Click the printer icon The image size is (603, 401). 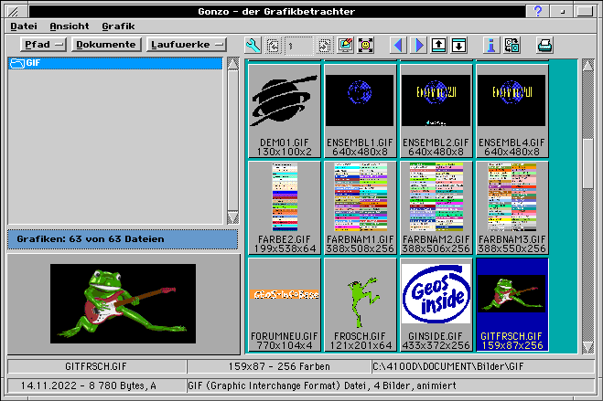tap(544, 45)
